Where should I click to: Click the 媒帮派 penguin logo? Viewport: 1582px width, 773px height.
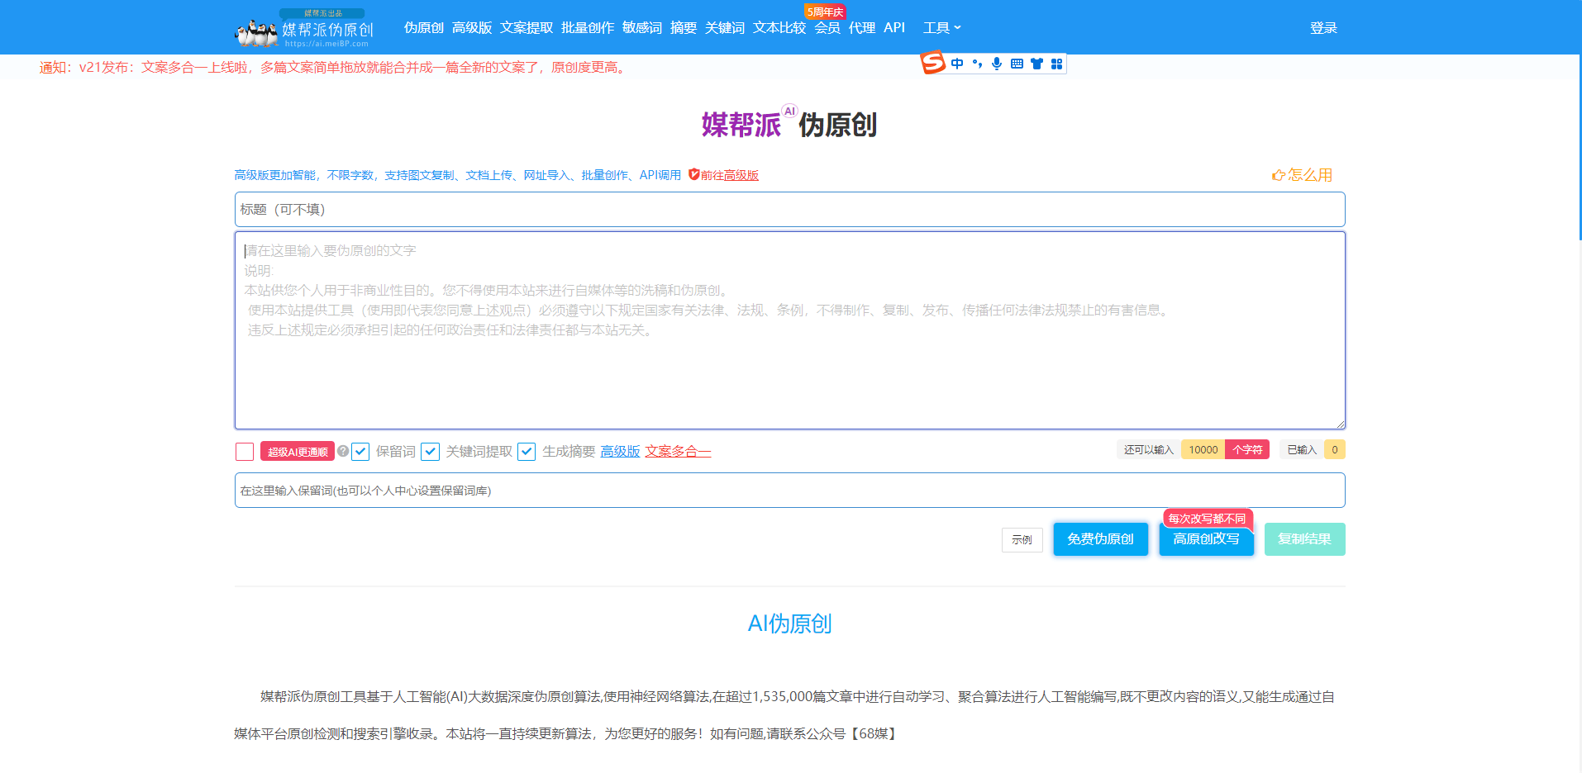(256, 30)
